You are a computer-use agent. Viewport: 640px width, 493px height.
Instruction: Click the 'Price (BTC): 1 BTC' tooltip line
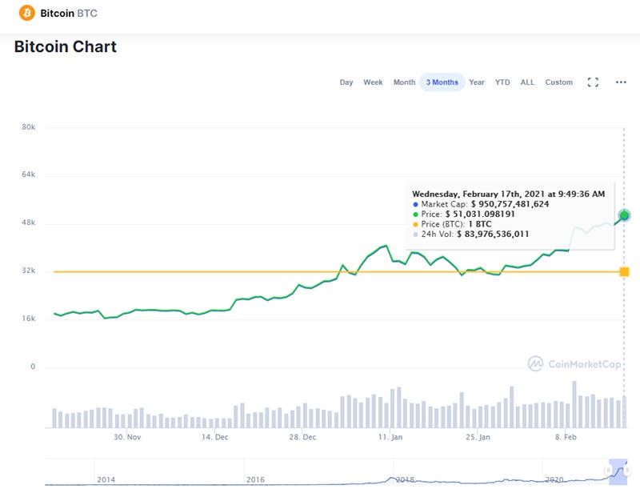pos(452,224)
